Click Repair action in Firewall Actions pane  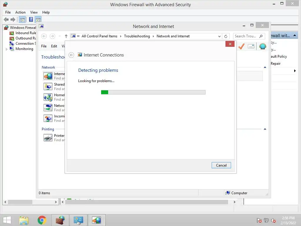pyautogui.click(x=276, y=64)
